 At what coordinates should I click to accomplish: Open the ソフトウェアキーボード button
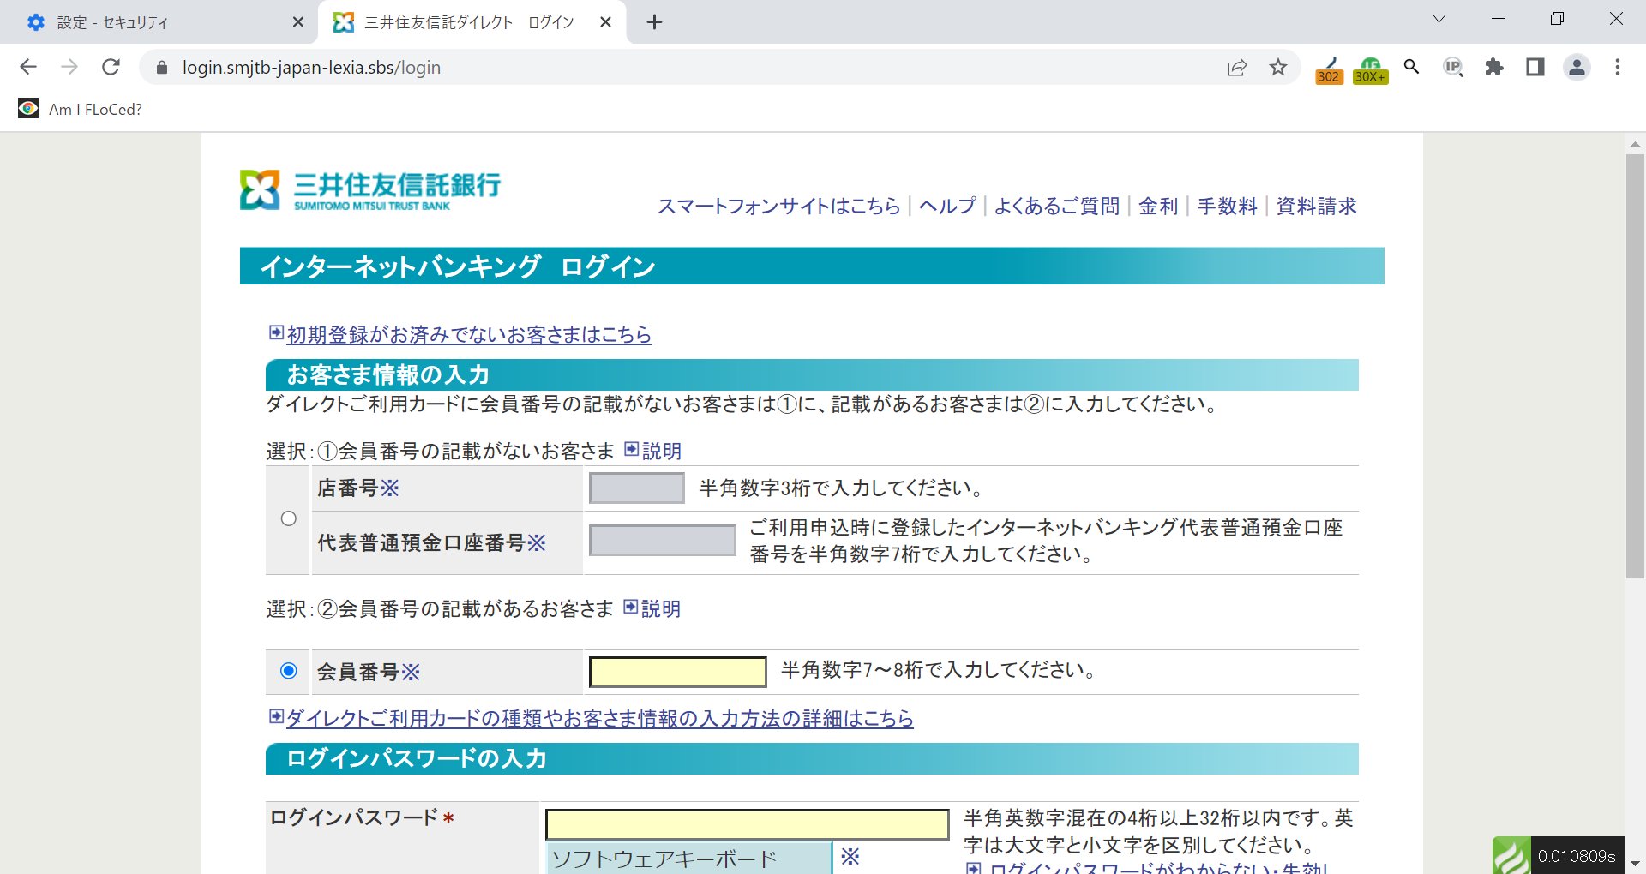click(x=689, y=858)
